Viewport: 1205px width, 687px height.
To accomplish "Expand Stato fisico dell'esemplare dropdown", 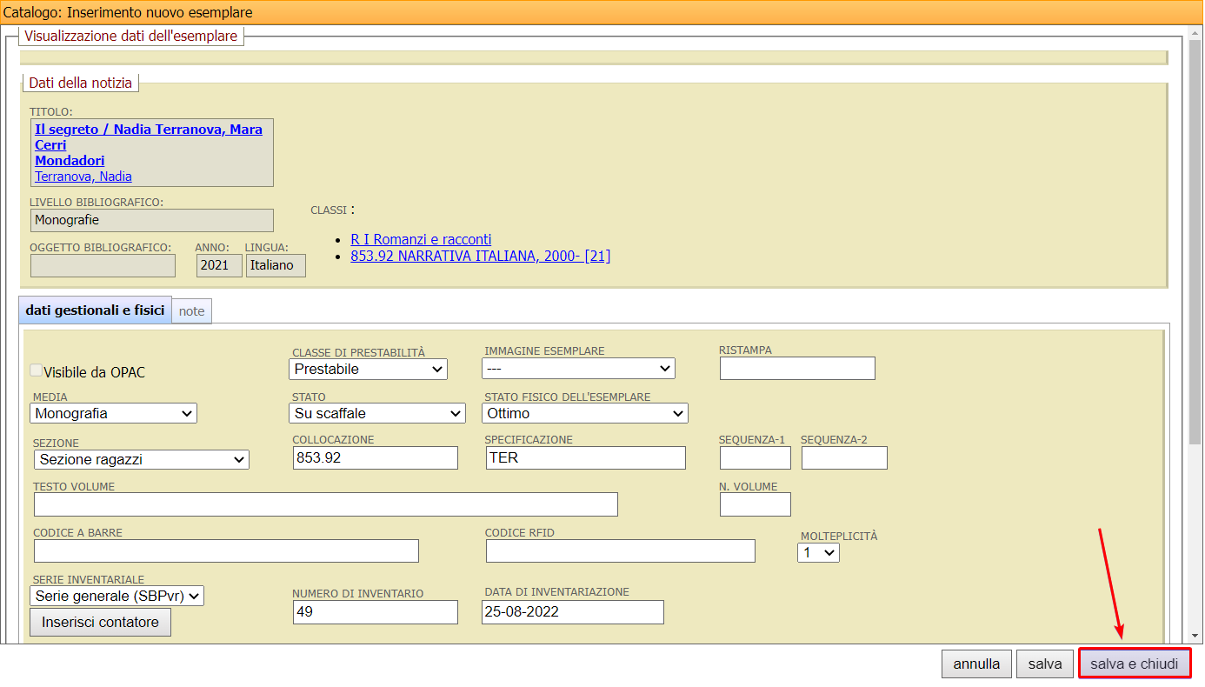I will point(584,414).
